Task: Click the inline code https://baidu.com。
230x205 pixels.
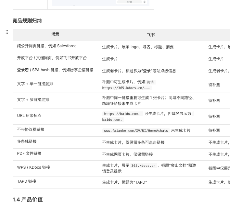Action: [x=122, y=114]
